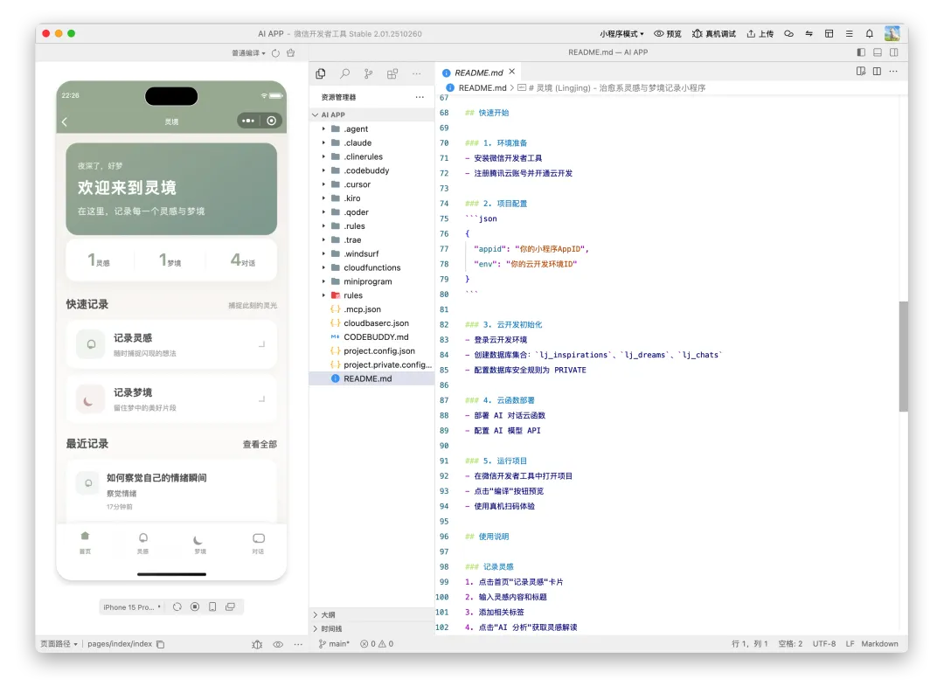
Task: Click the 预览 (Preview) toolbar icon
Action: pyautogui.click(x=668, y=33)
